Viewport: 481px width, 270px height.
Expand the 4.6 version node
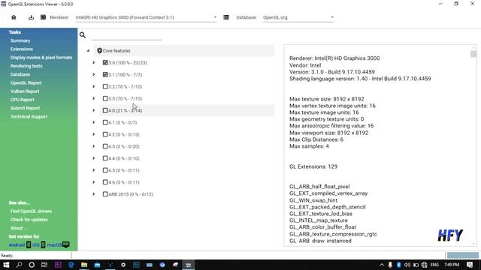tap(94, 181)
